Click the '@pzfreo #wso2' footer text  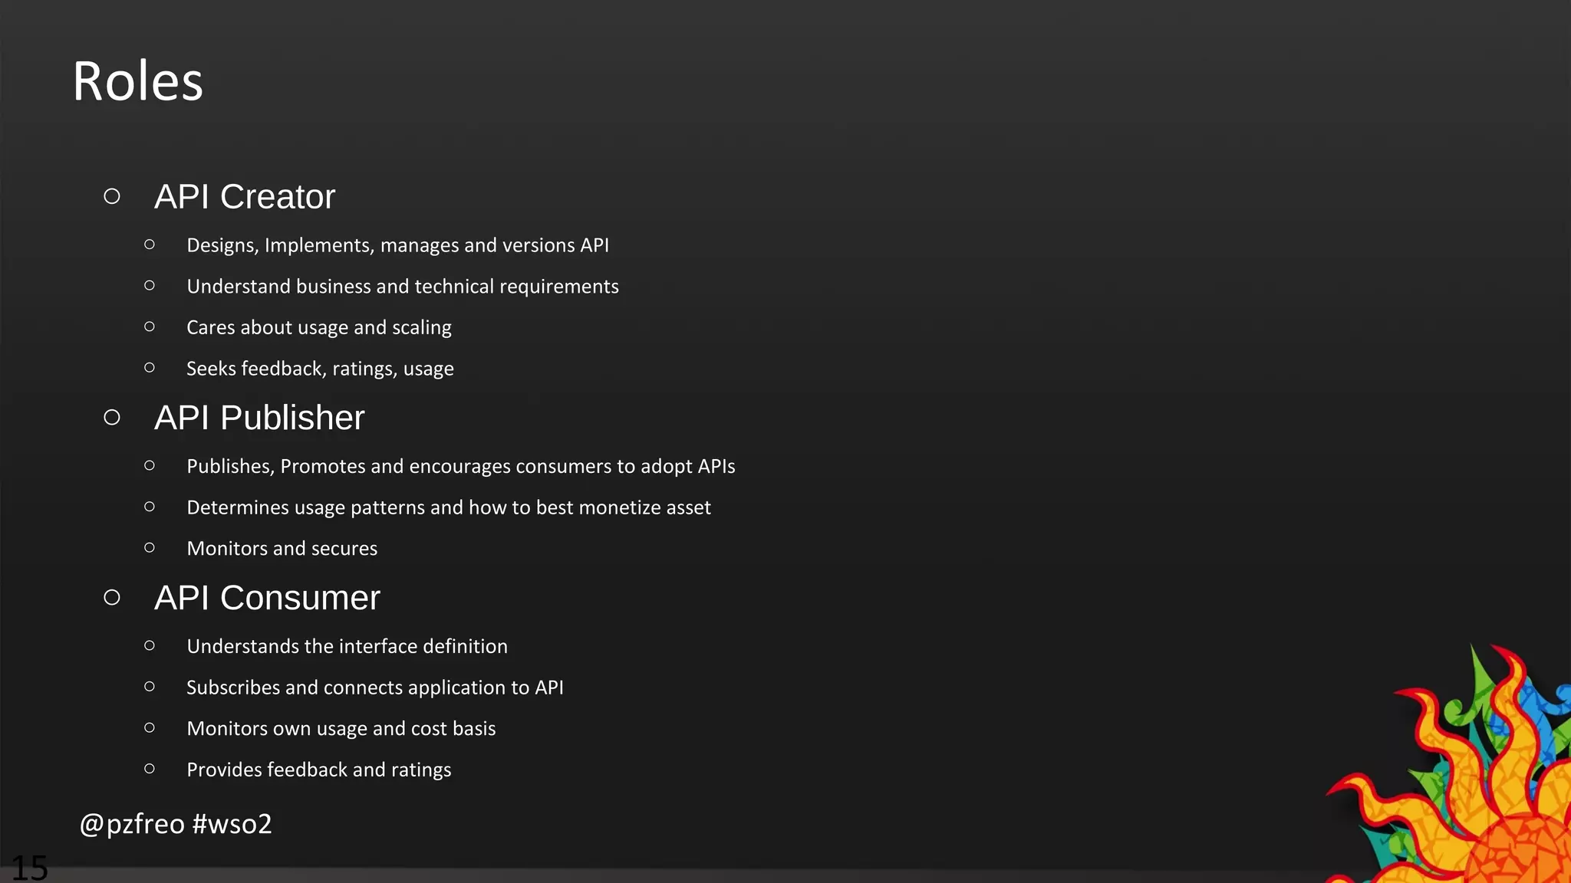click(x=176, y=824)
